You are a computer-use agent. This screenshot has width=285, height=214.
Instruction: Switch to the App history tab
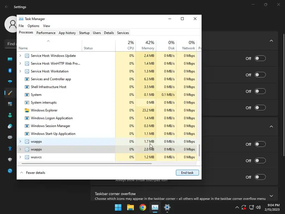pos(67,33)
